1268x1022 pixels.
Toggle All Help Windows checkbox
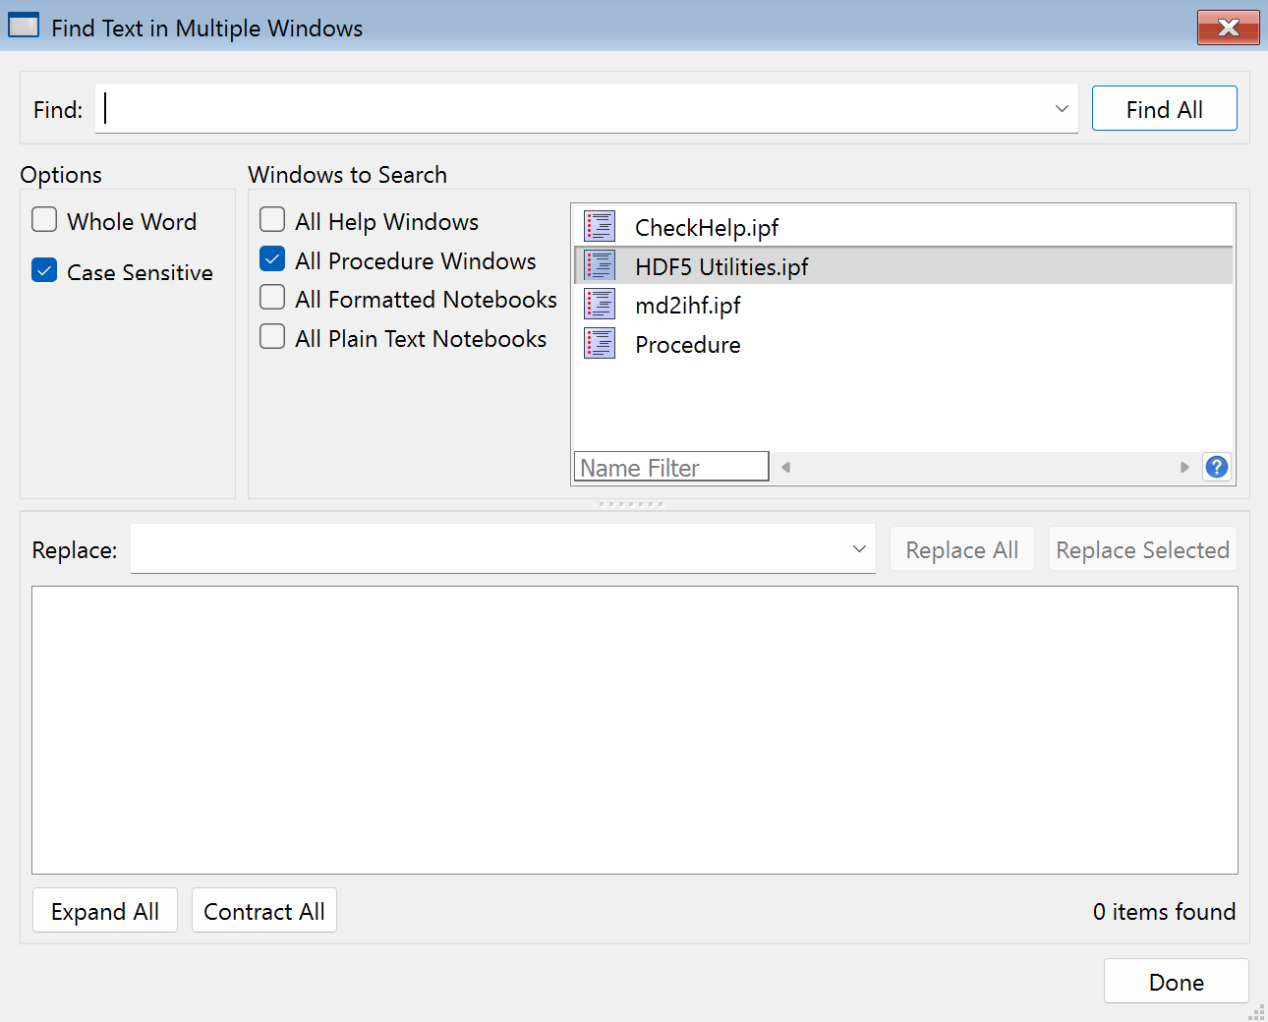tap(272, 219)
